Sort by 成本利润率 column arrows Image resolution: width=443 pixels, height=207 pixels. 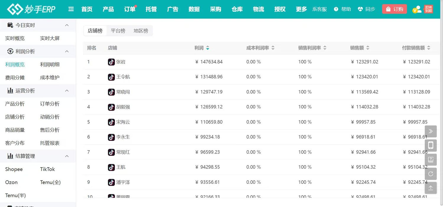(x=273, y=48)
